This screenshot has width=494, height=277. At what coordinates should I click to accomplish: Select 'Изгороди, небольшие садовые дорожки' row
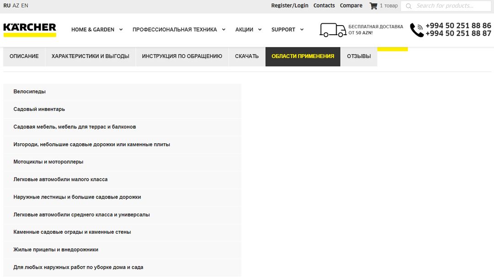[122, 144]
